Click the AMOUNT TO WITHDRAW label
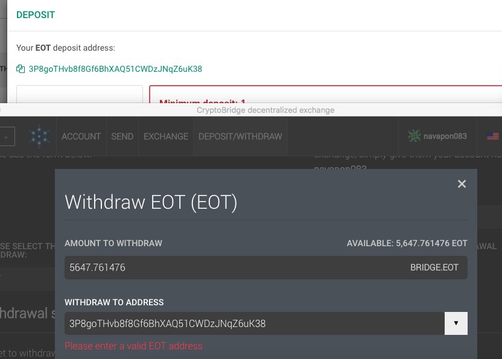502x359 pixels. click(x=113, y=243)
